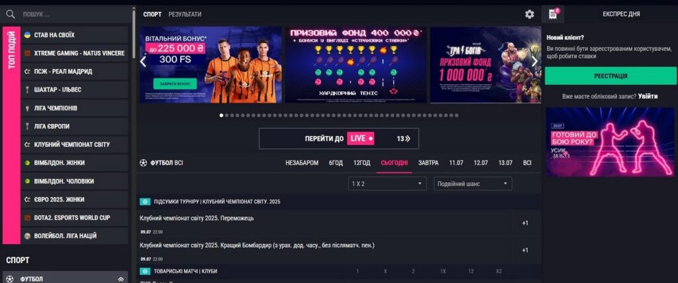
Task: Select the 6ГОД time filter
Action: [336, 163]
